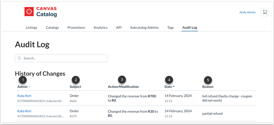Open the Subcatalog Admins tab

tap(144, 28)
